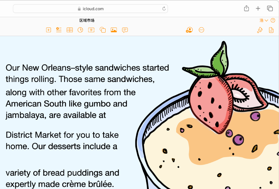Click the add page plus icon in Pages toolbar
The image size is (279, 189).
(x=48, y=30)
